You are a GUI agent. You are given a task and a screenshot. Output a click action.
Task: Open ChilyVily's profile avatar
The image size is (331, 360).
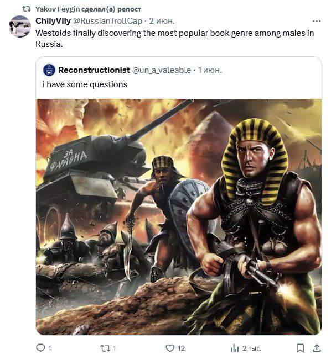20,27
